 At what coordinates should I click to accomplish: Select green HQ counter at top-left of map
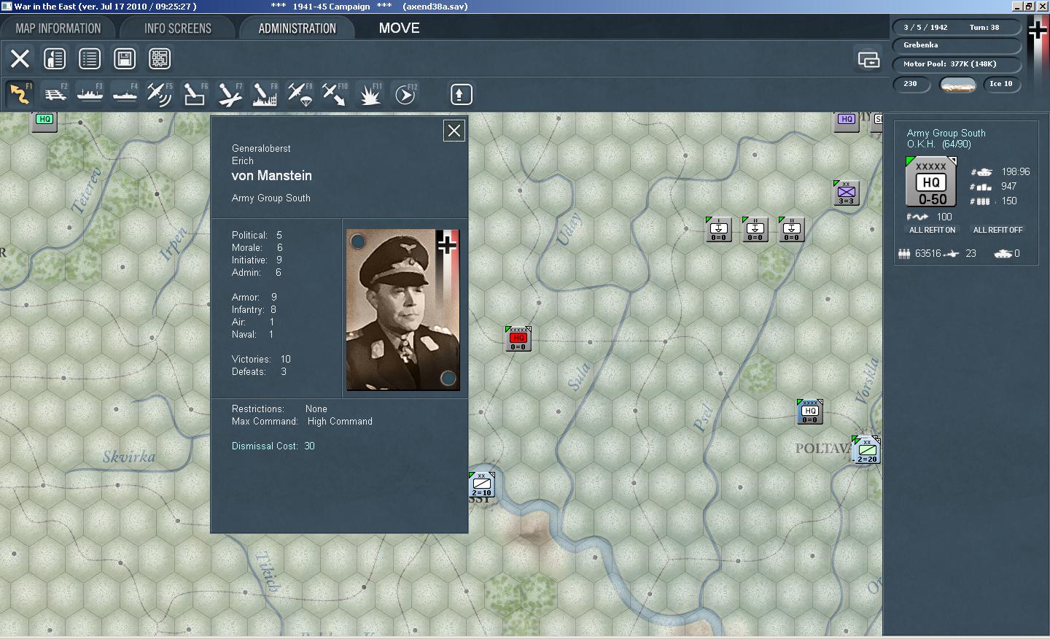44,121
